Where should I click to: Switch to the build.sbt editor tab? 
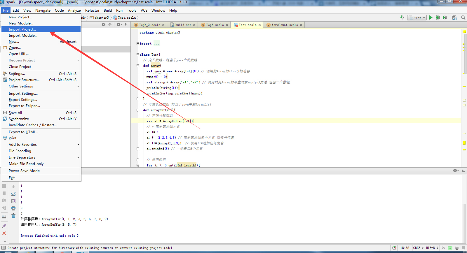click(x=183, y=25)
